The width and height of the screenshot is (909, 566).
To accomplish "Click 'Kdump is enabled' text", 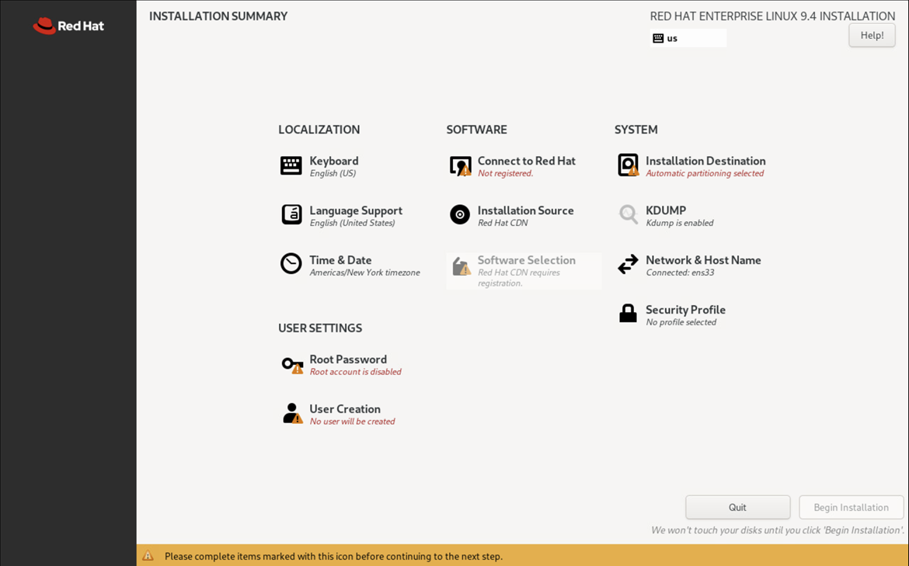I will click(x=680, y=223).
